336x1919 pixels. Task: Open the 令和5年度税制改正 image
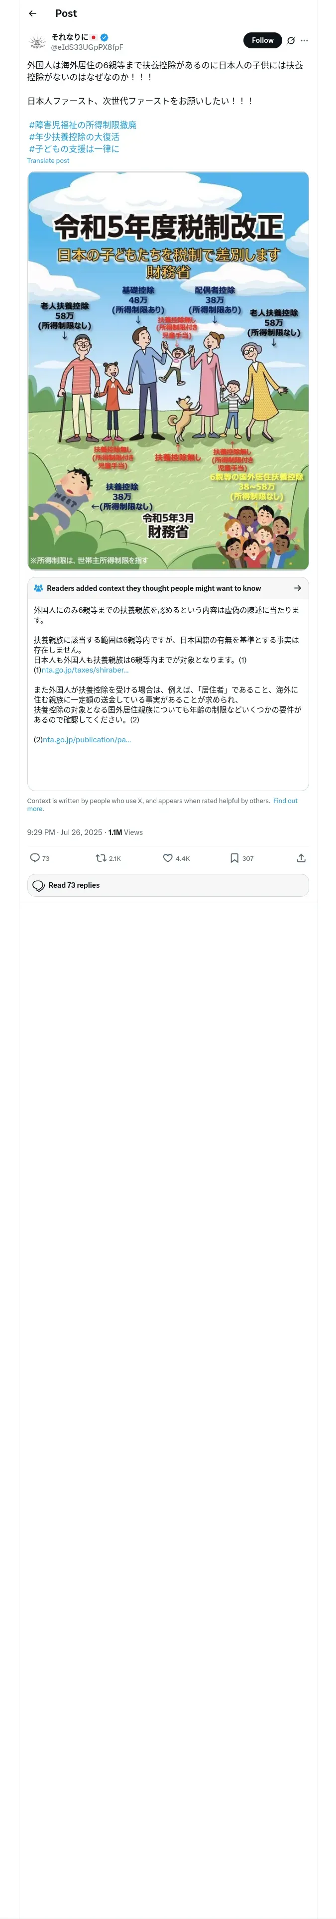(168, 370)
